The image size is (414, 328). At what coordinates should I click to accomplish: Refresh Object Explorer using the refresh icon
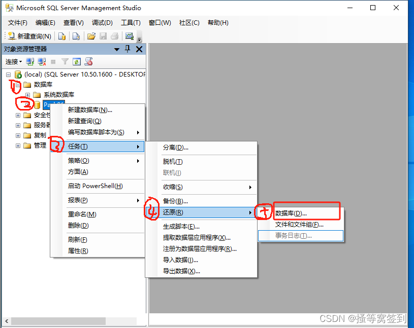point(77,61)
